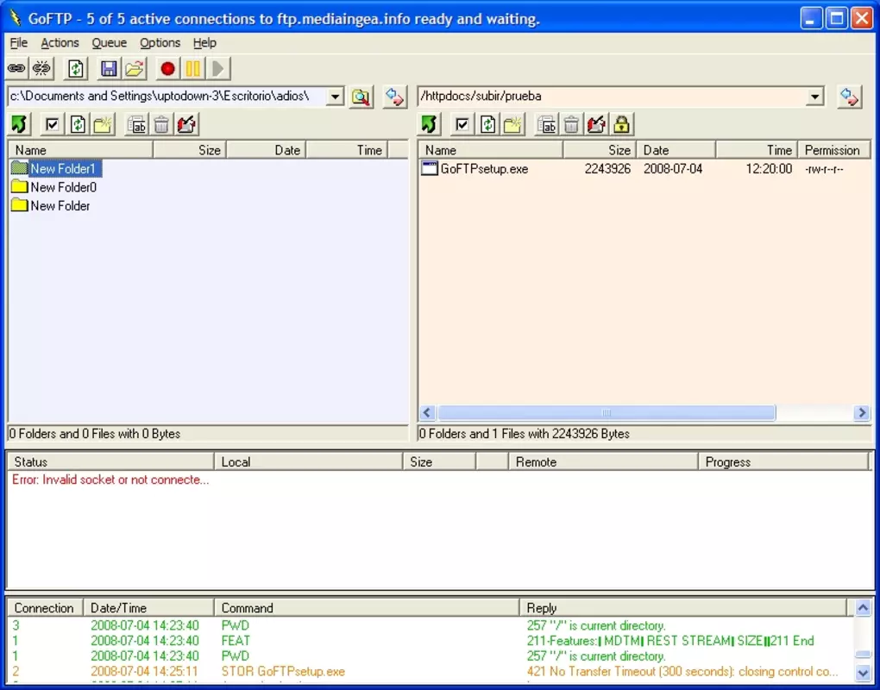Save the queue with the floppy disk icon
880x690 pixels.
click(x=109, y=68)
